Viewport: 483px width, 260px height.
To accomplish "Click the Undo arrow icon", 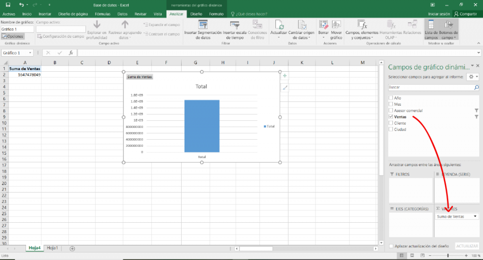I will 21,5.
